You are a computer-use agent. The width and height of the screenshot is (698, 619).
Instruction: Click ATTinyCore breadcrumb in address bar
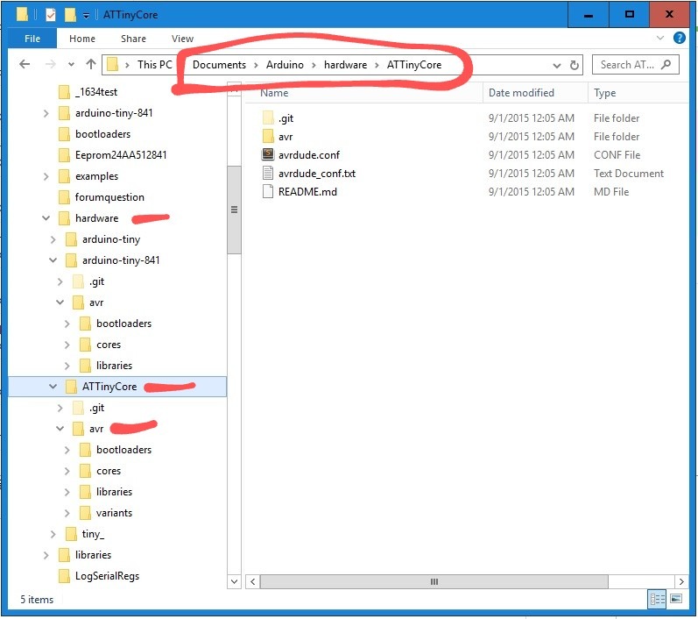(414, 65)
